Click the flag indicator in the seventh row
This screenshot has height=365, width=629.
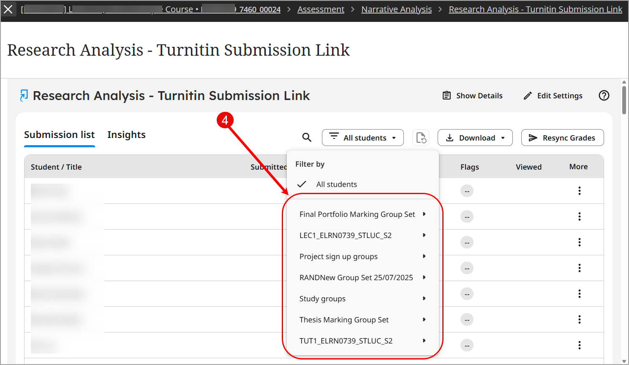coord(467,345)
